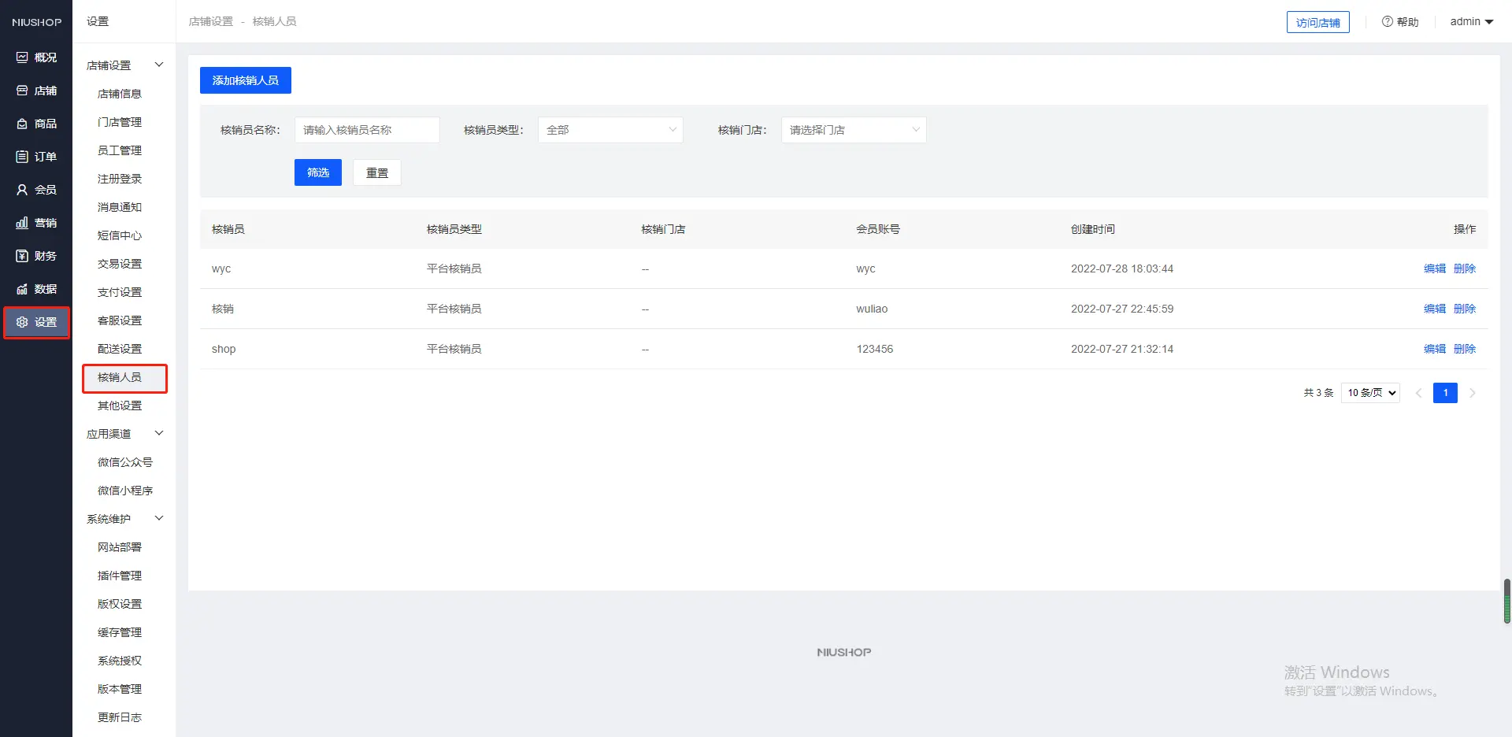Collapse the 店铺设置 section chevron
The width and height of the screenshot is (1512, 737).
159,65
